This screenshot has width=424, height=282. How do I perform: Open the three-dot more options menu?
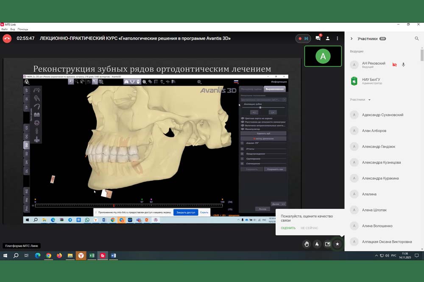[x=338, y=38]
